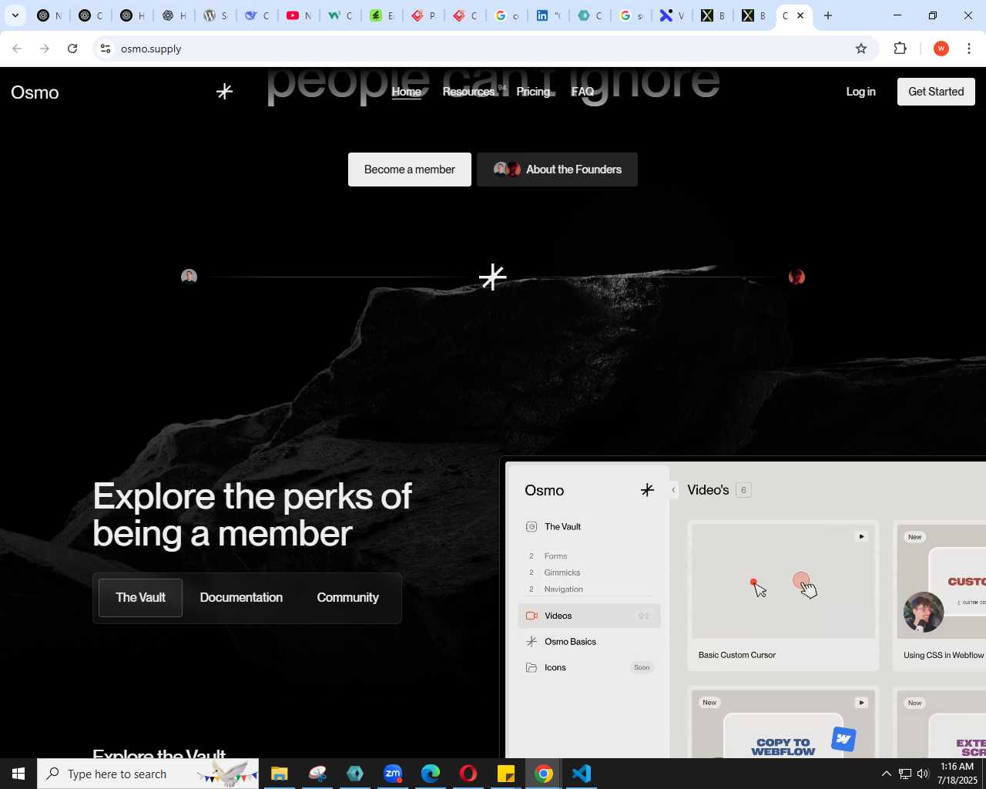The height and width of the screenshot is (789, 986).
Task: Open Microsoft Edge from the taskbar
Action: [431, 774]
